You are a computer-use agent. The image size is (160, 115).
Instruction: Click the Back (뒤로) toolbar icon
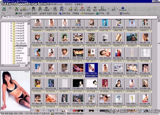tap(4, 9)
